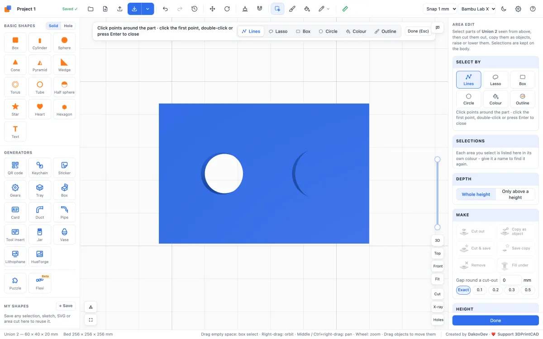This screenshot has height=339, width=543.
Task: Select the paint brush tool
Action: (x=292, y=9)
